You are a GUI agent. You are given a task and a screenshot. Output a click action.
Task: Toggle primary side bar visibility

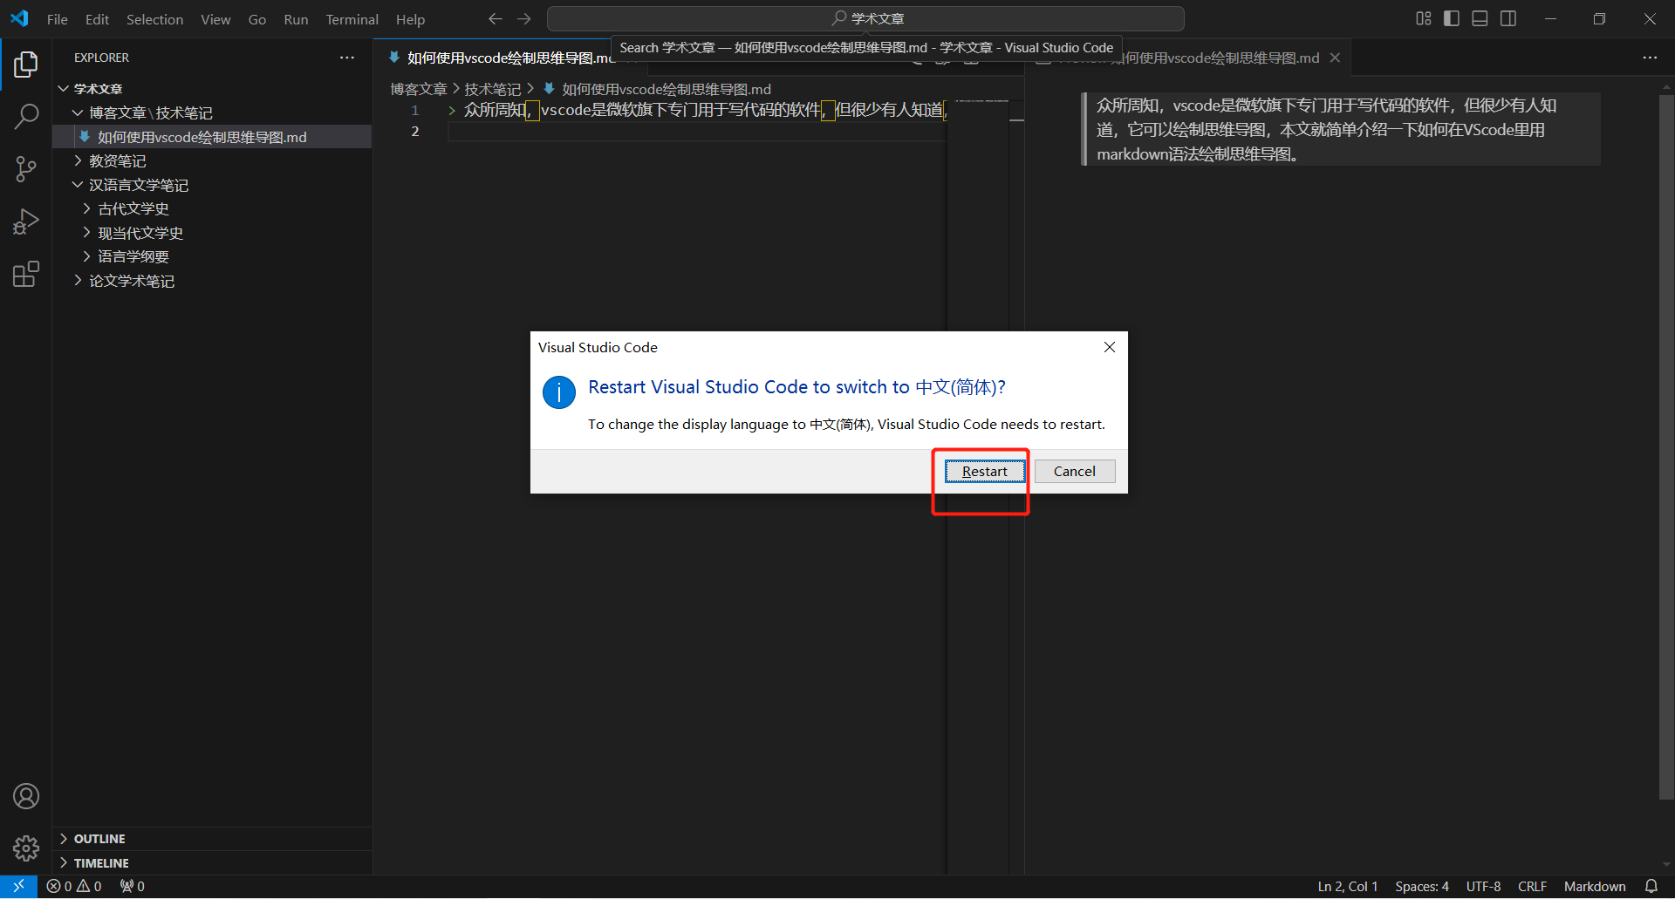click(x=1452, y=18)
